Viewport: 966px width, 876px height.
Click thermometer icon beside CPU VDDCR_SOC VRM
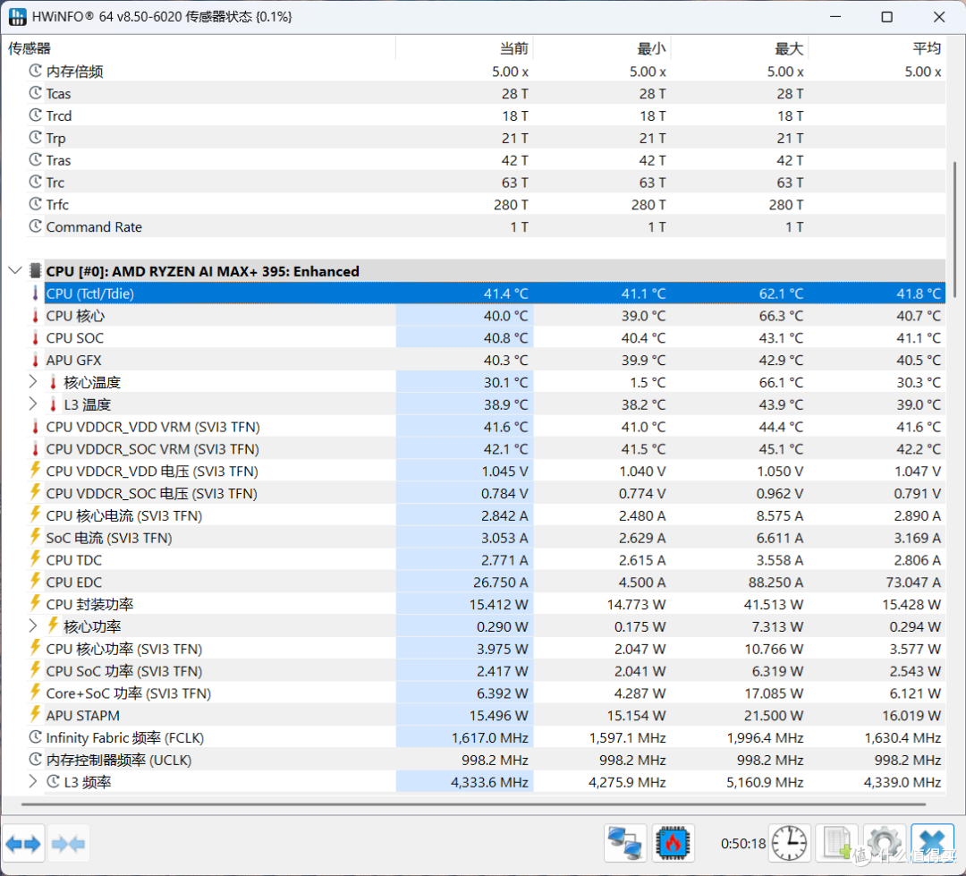tap(35, 449)
